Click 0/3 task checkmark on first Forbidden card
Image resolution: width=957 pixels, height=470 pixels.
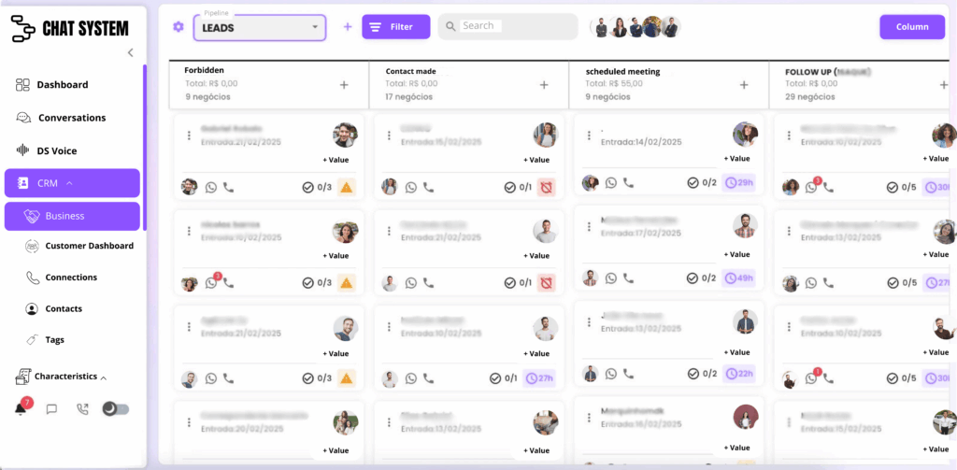[318, 188]
